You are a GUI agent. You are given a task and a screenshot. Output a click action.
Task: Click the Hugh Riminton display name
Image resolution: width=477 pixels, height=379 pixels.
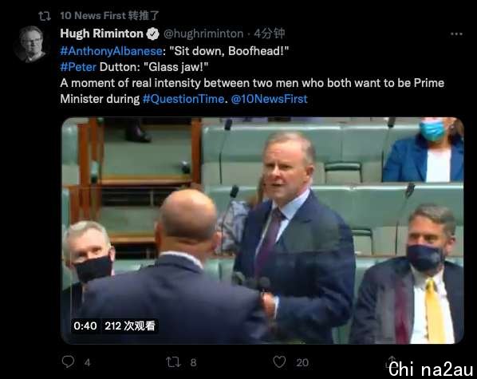(101, 34)
